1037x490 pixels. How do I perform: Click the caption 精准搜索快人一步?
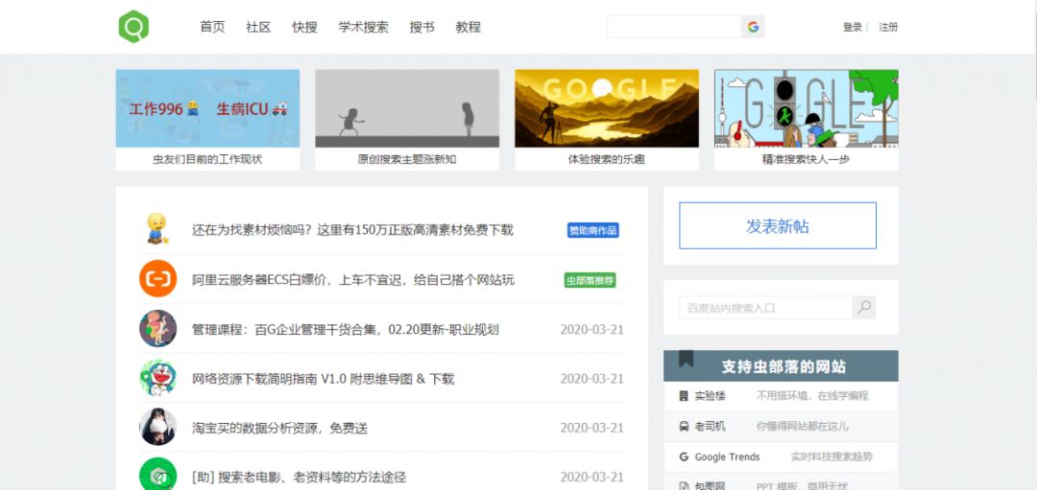coord(807,159)
